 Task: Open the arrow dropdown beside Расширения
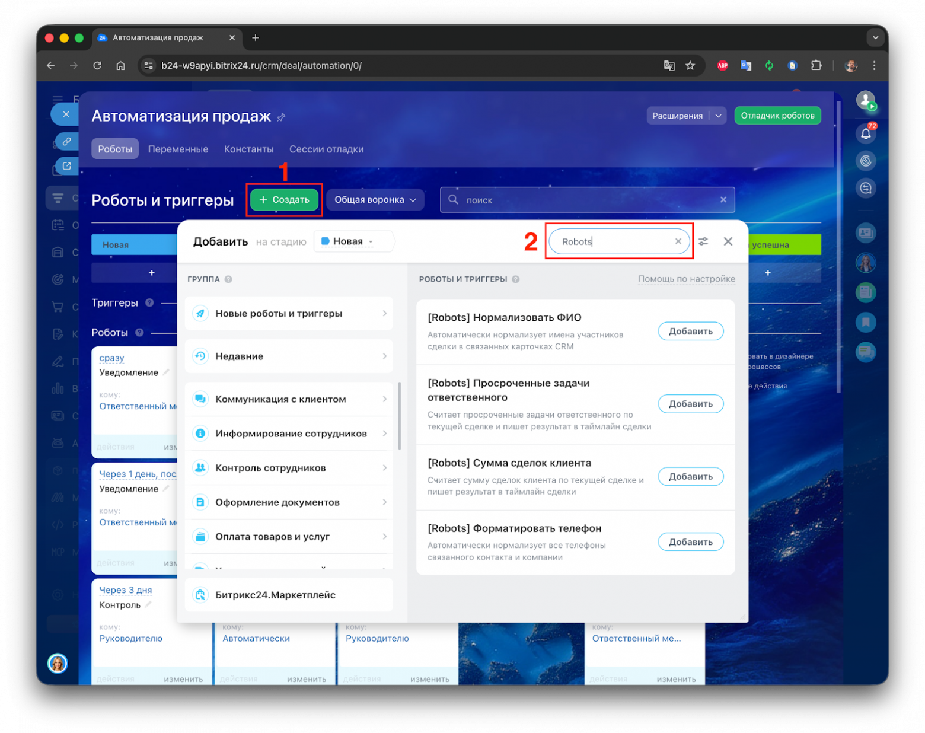click(x=718, y=116)
